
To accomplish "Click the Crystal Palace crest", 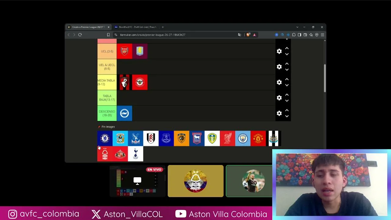I will [135, 138].
